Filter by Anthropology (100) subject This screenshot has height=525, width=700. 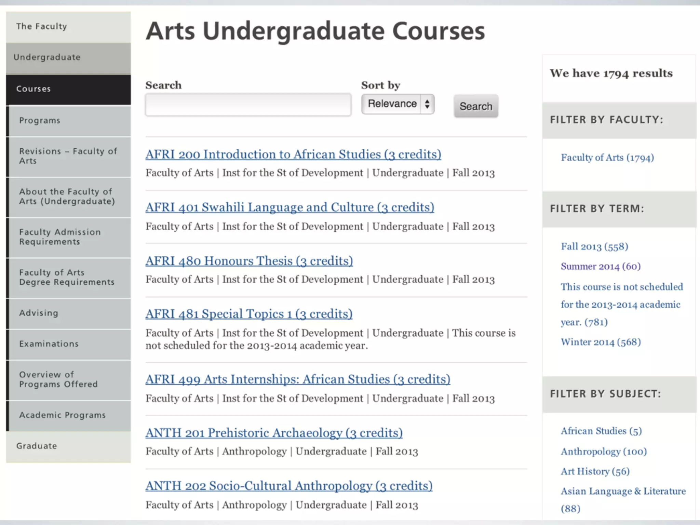[x=603, y=452]
